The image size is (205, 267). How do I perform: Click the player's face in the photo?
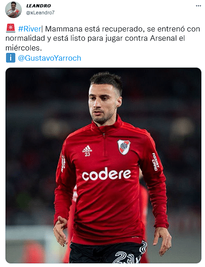(103, 104)
